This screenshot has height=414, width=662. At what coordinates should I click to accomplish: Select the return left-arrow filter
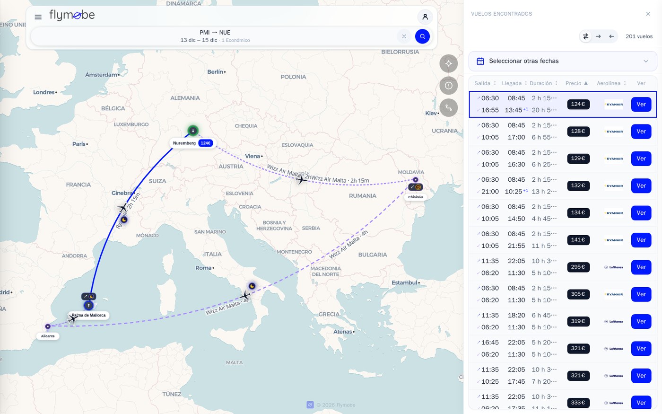[x=611, y=36]
